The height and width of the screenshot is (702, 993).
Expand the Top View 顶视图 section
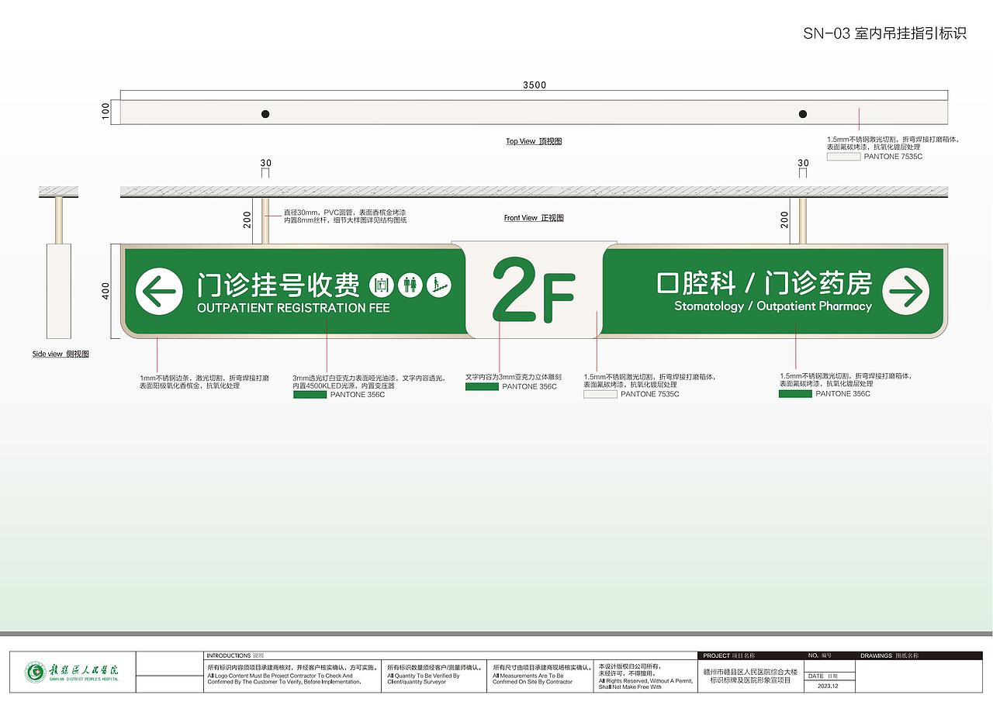(x=535, y=141)
